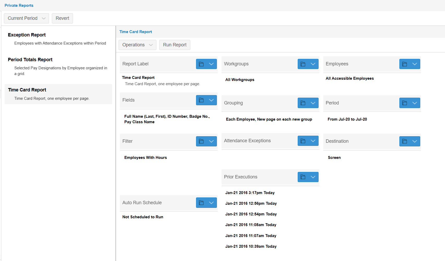This screenshot has width=445, height=261.
Task: Open the Private Reports link
Action: click(19, 5)
